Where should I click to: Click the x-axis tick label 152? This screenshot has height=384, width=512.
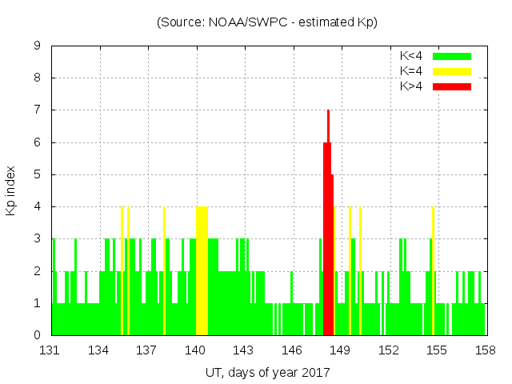point(389,350)
